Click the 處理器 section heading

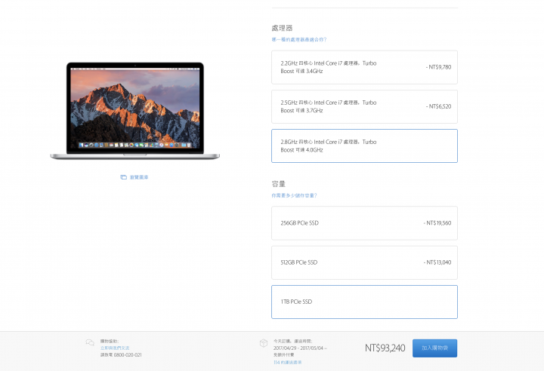282,28
